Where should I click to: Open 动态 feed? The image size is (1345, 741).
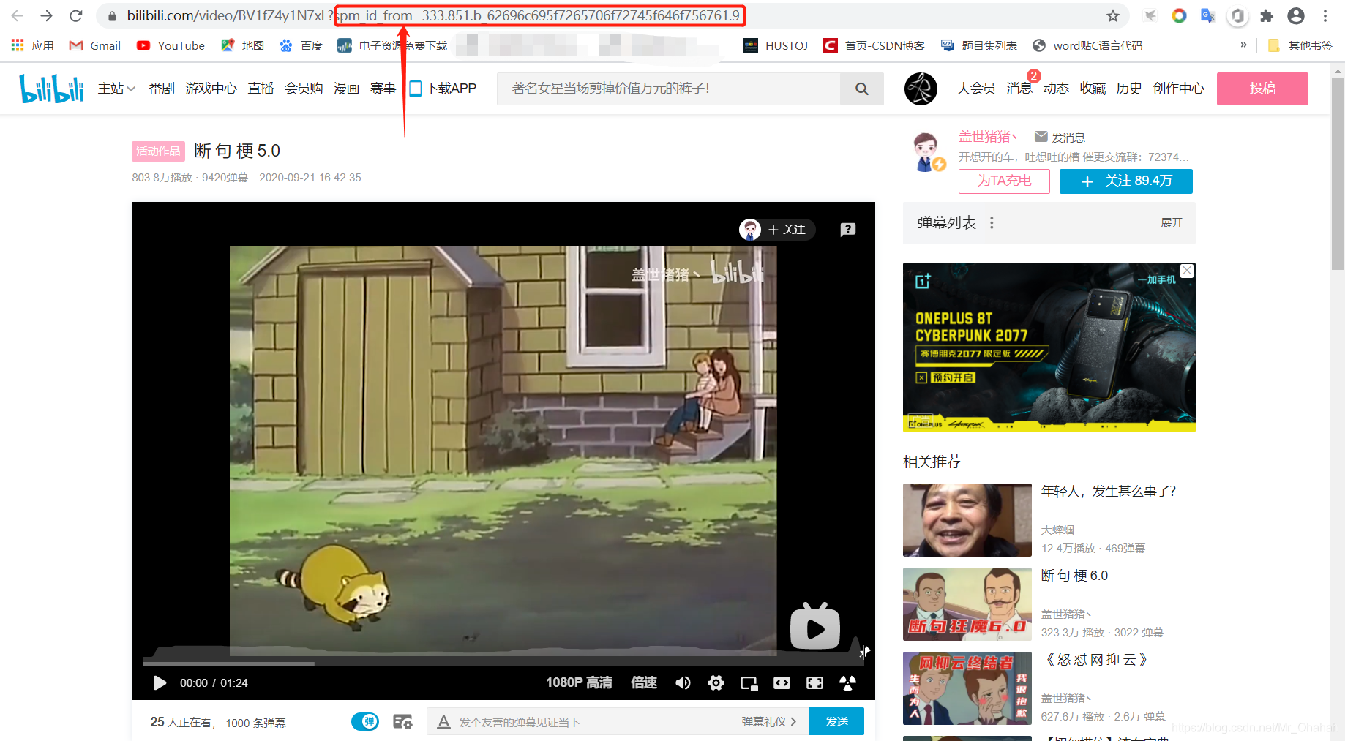pos(1056,89)
